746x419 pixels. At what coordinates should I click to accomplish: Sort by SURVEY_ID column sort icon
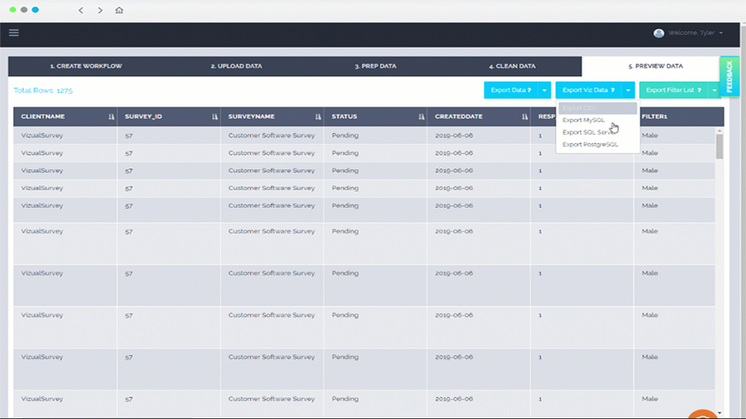215,116
